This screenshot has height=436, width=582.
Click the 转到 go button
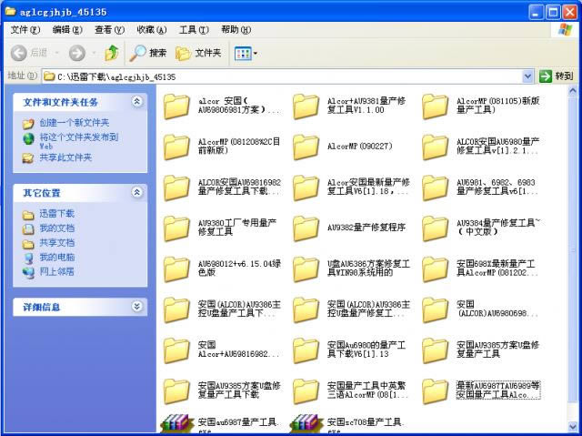(x=557, y=76)
